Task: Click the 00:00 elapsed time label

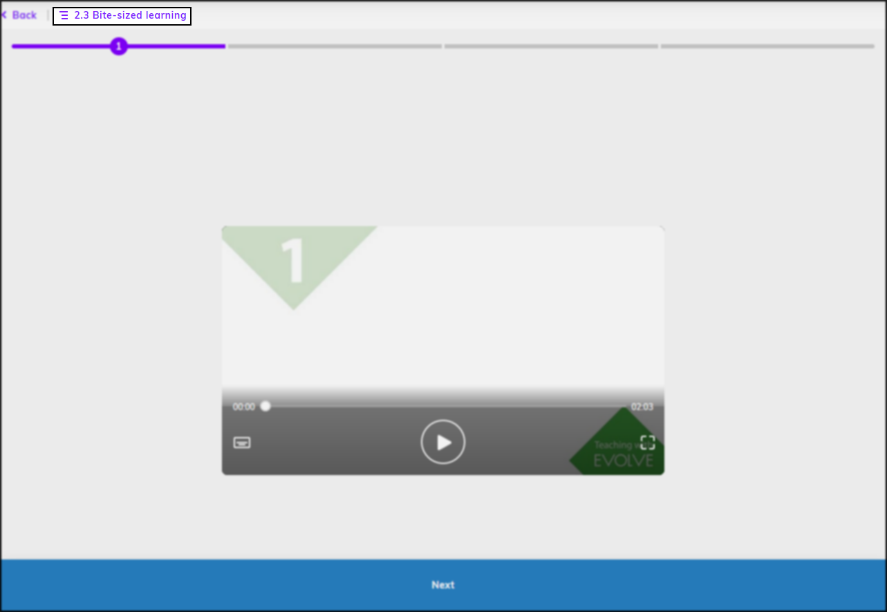Action: tap(243, 407)
